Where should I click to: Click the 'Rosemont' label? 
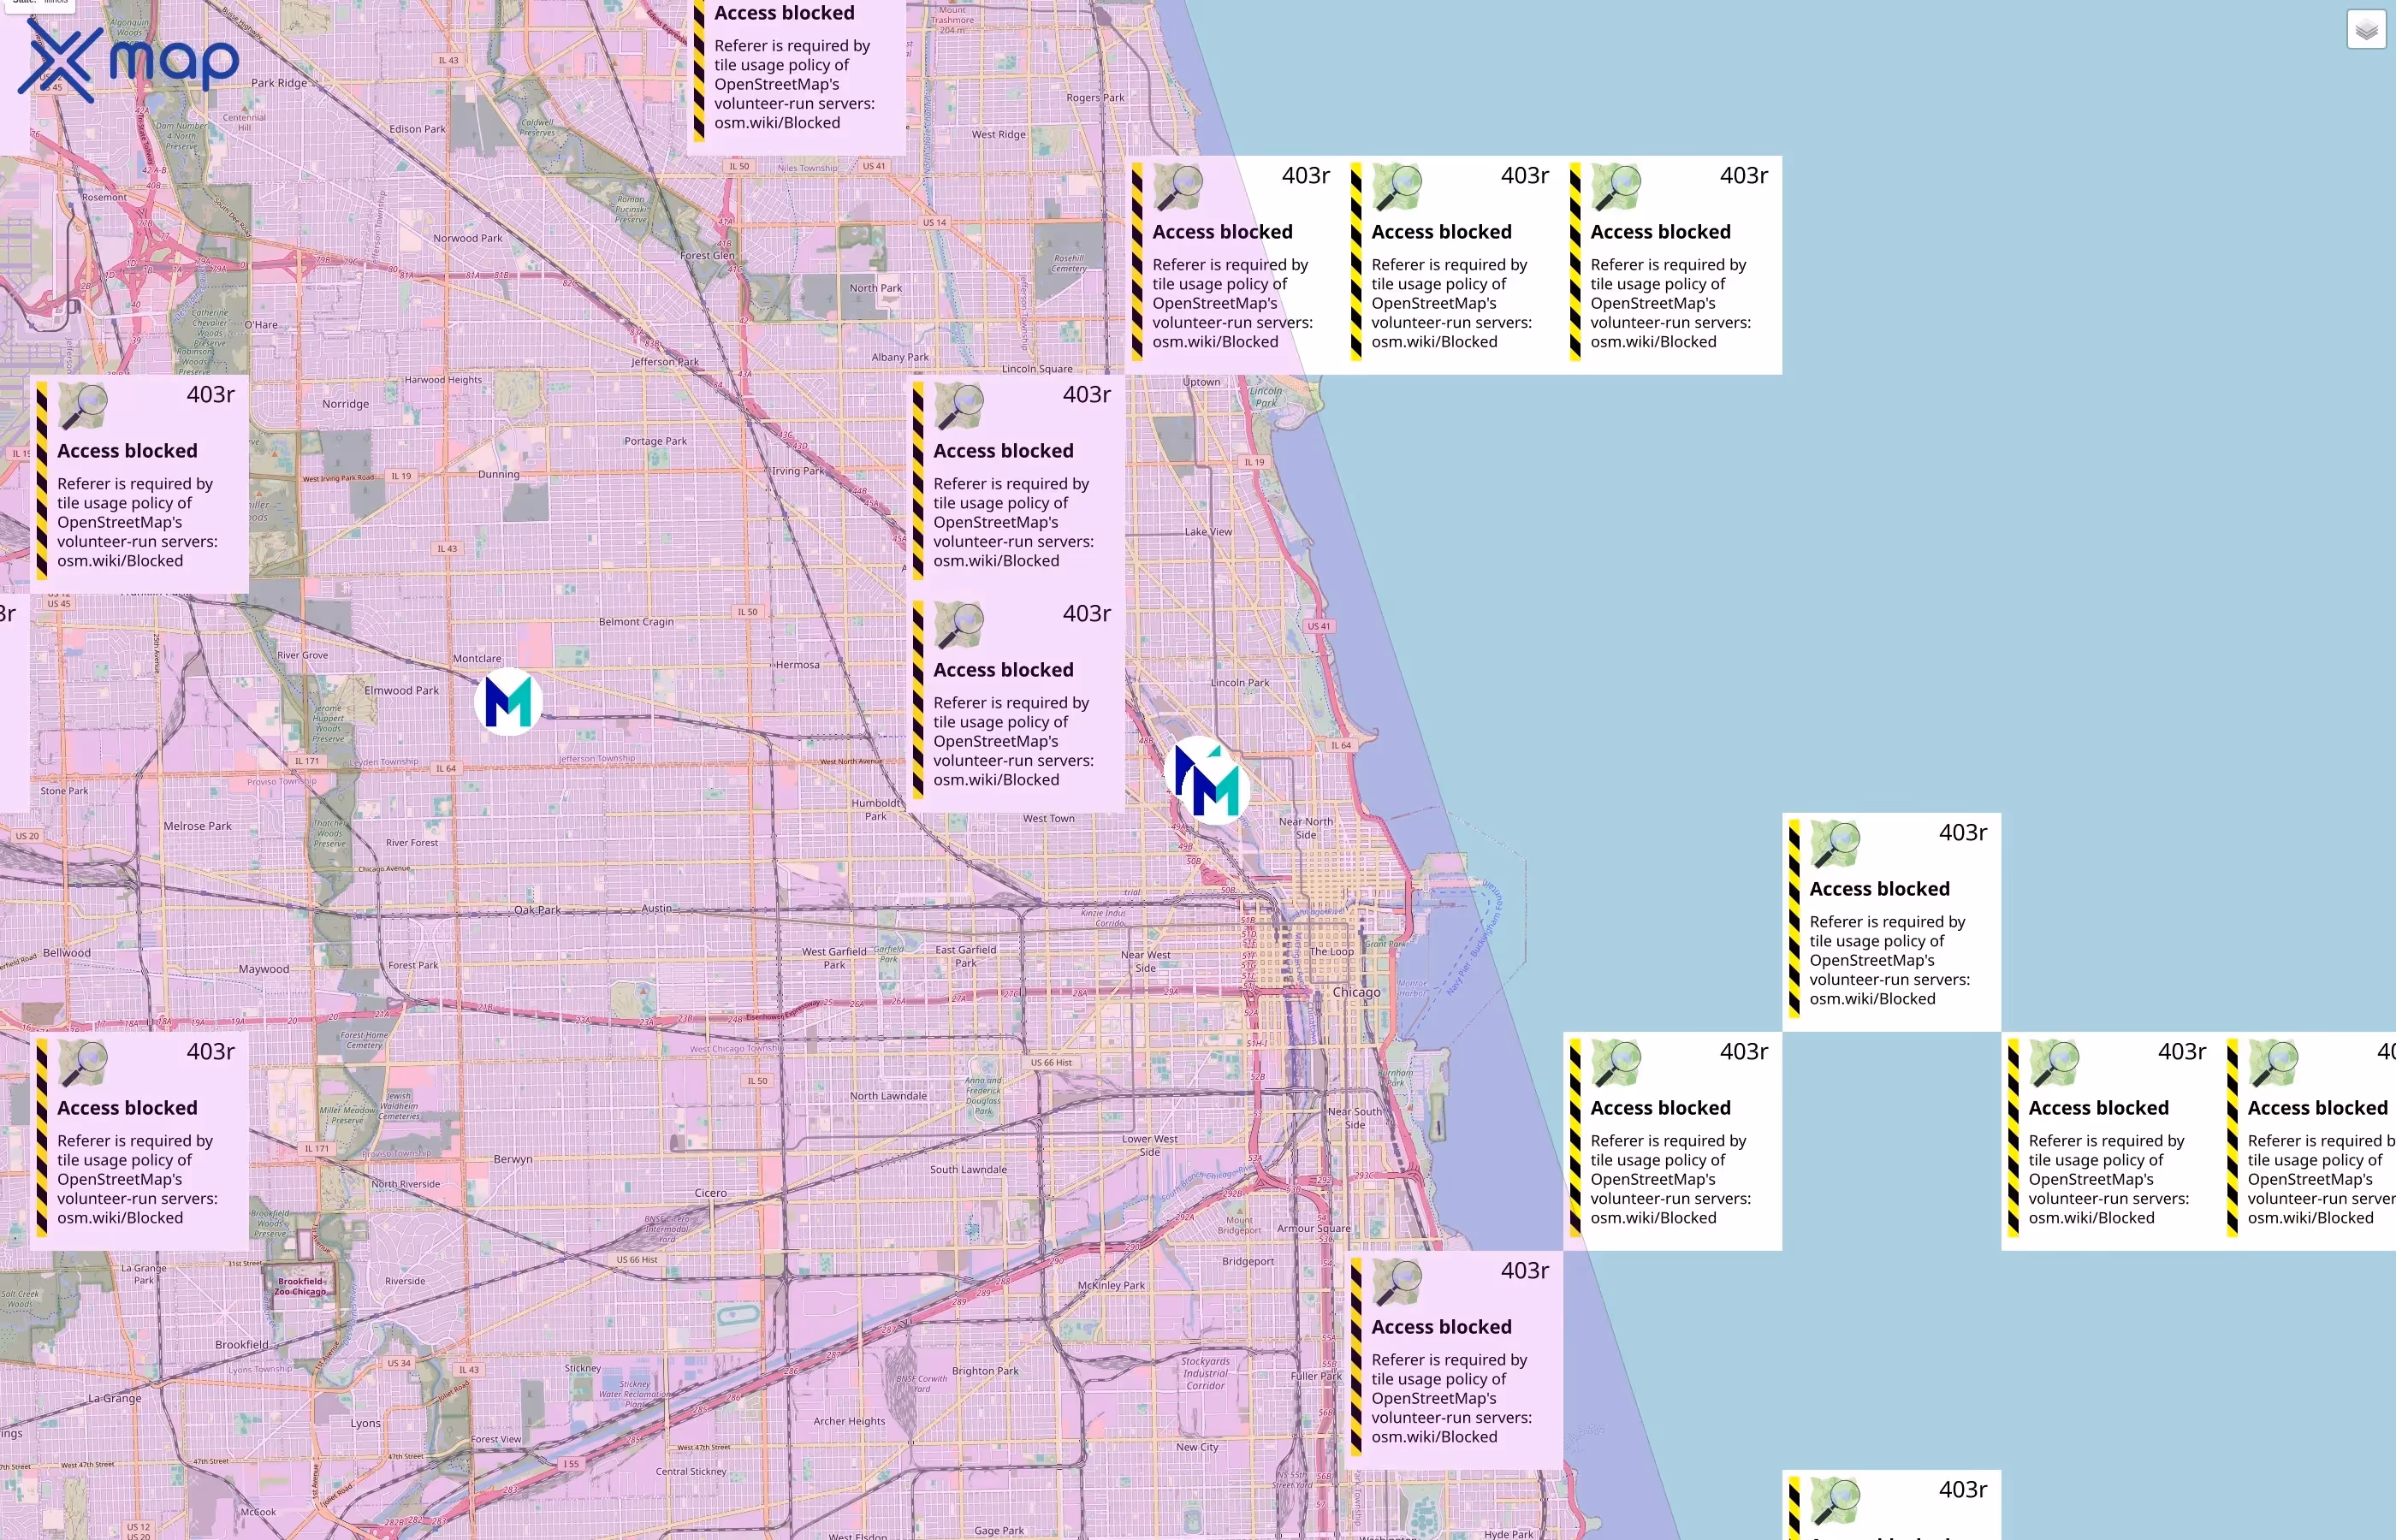[104, 197]
